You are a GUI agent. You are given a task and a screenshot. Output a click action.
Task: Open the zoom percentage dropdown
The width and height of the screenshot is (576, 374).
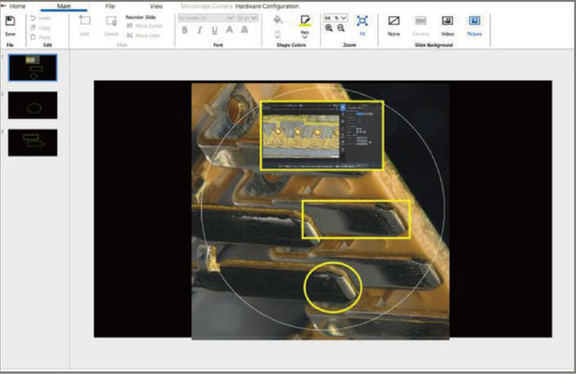click(x=343, y=17)
